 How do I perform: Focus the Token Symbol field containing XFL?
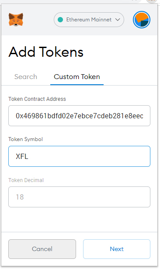[79, 156]
